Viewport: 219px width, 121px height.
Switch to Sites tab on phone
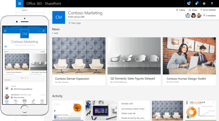24,102
